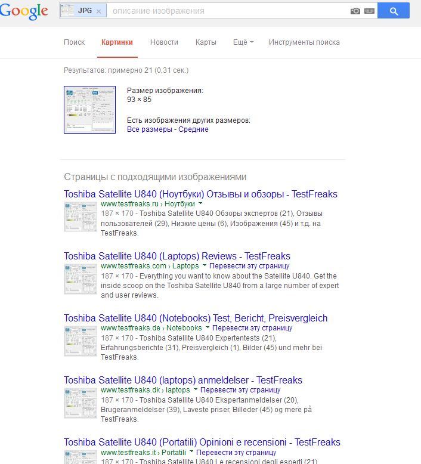Expand dropdown arrow next to testfreaks.ru
This screenshot has width=421, height=464.
[x=200, y=203]
